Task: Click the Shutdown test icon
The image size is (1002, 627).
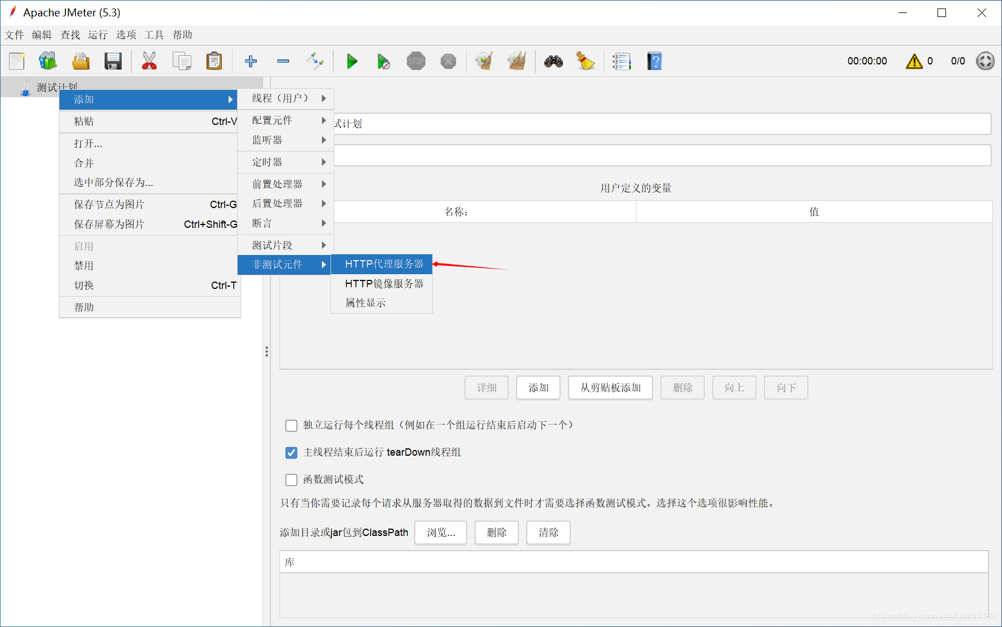Action: click(448, 61)
